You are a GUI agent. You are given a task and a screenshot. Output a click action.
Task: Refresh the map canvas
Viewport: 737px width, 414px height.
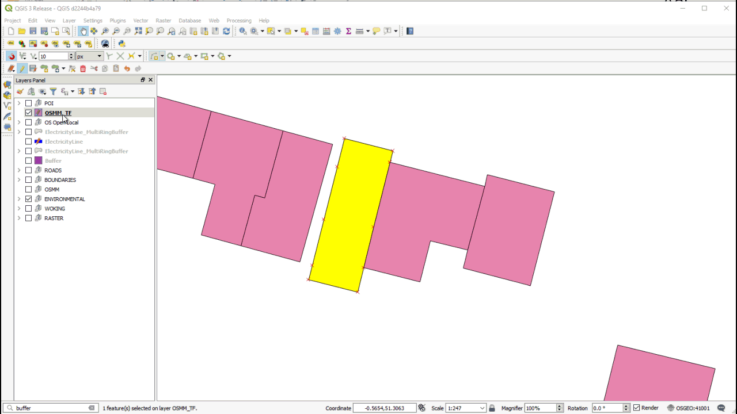(226, 31)
